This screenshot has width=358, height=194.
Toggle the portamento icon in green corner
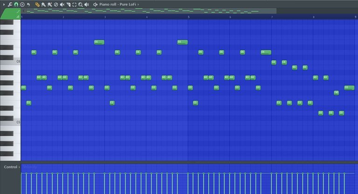click(x=18, y=11)
